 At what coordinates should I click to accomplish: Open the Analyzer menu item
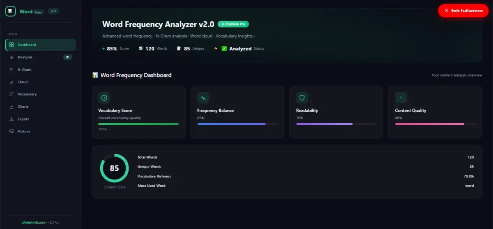41,57
